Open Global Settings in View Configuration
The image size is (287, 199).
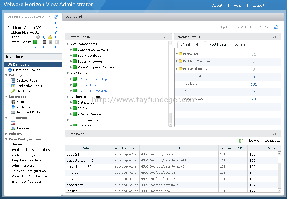pyautogui.click(x=23, y=155)
